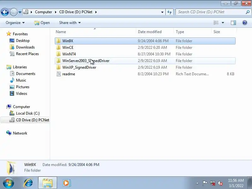Screen dimensions: 252x189
Task: Click the magnifier search icon
Action: (248, 12)
